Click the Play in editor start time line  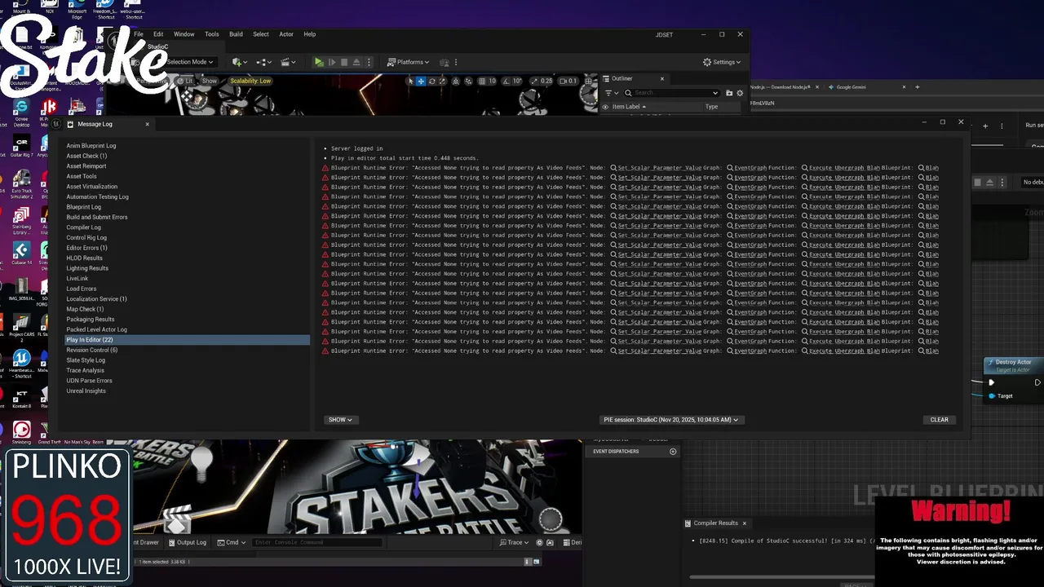(405, 158)
